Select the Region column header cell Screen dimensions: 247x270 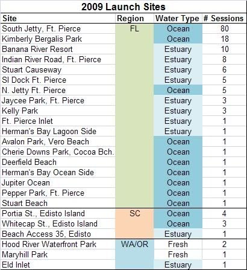[134, 18]
